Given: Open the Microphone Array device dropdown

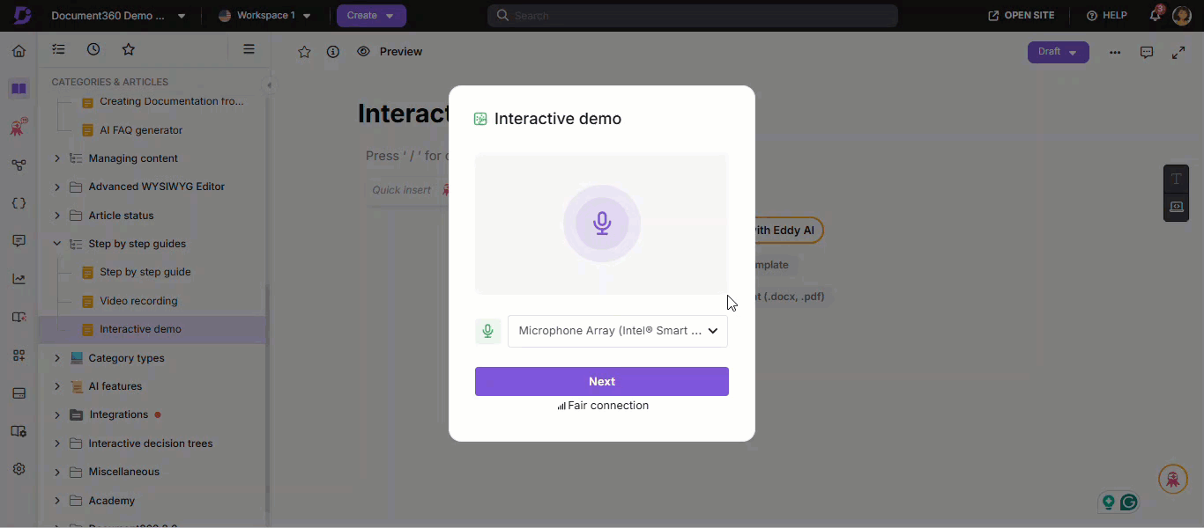Looking at the screenshot, I should pos(617,331).
